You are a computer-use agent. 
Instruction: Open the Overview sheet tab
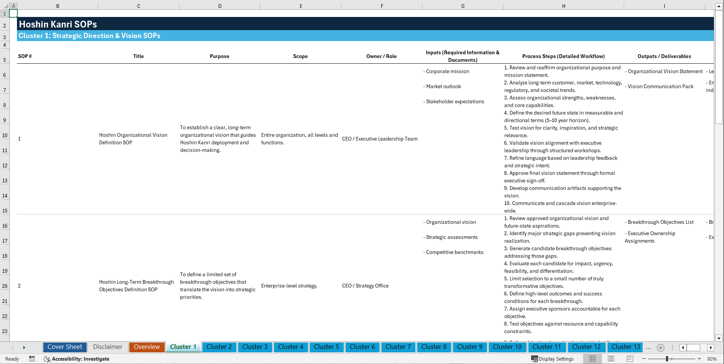click(147, 347)
